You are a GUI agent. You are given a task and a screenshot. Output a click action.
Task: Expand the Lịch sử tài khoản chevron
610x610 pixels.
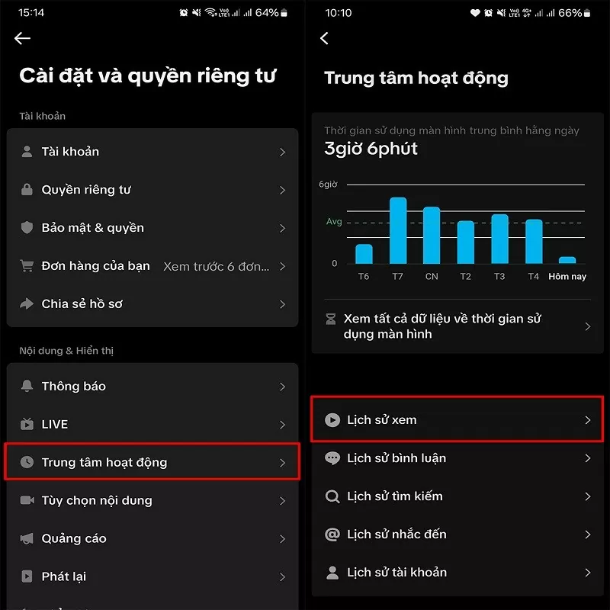tap(587, 573)
